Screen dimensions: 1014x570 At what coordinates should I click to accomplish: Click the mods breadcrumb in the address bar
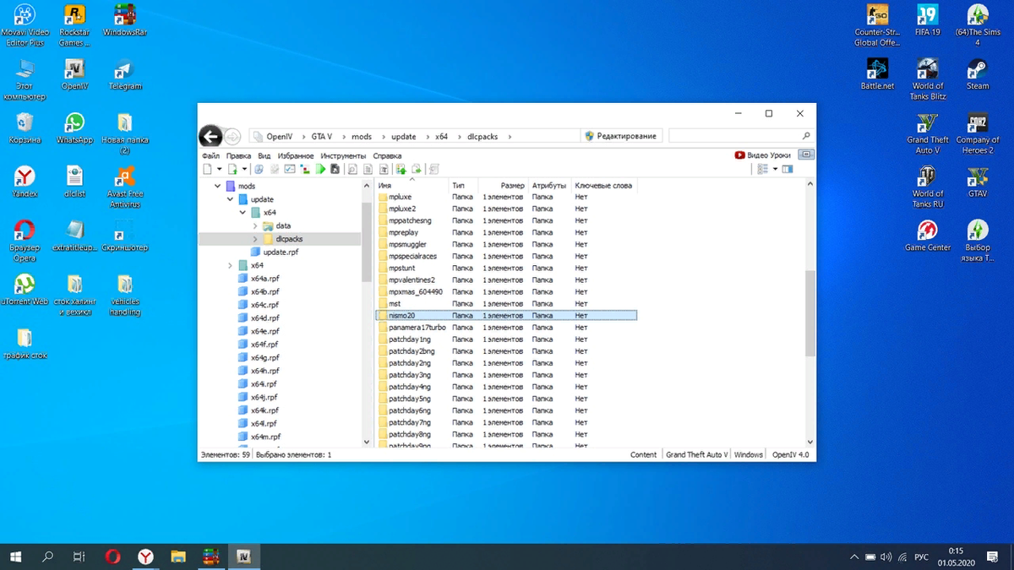tap(362, 136)
